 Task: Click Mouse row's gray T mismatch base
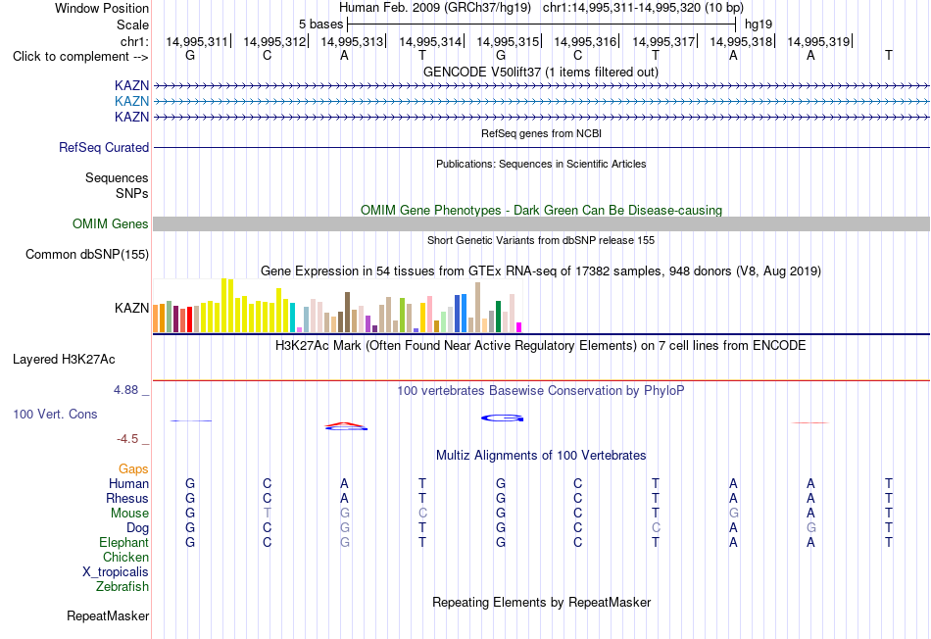coord(268,514)
